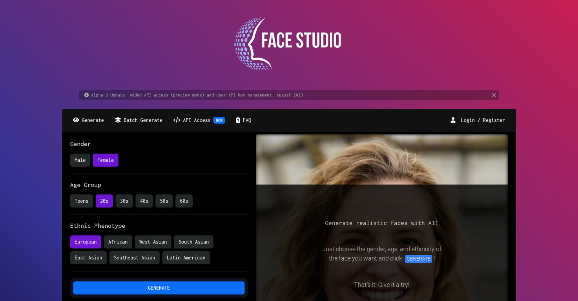The width and height of the screenshot is (578, 301).
Task: Choose the Teens age group
Action: [81, 201]
